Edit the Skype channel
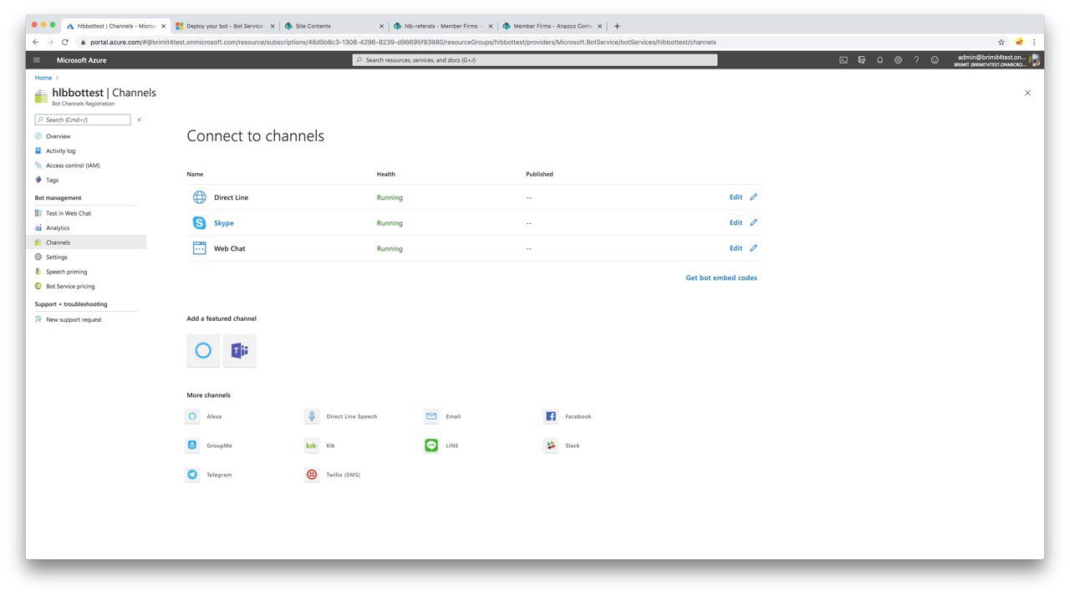Image resolution: width=1070 pixels, height=596 pixels. click(x=736, y=222)
